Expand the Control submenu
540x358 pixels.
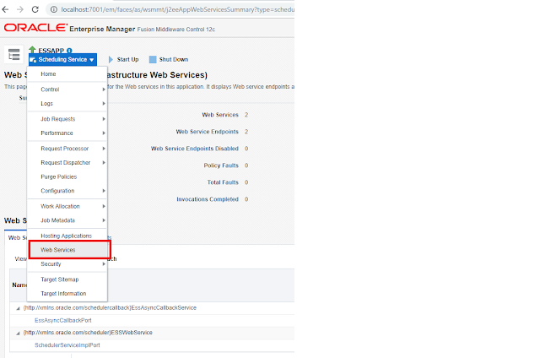(67, 89)
